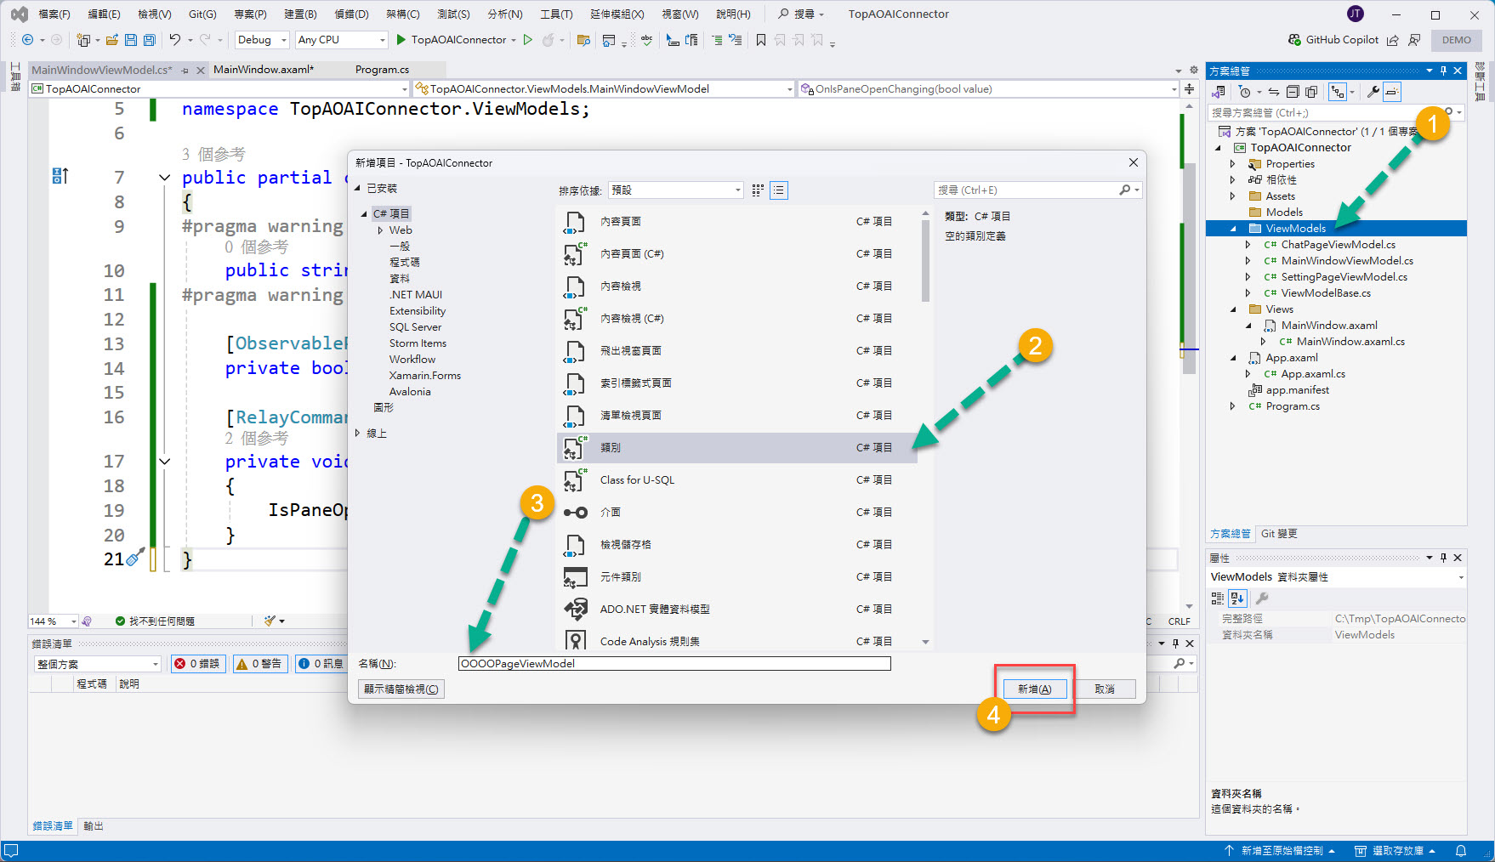Image resolution: width=1495 pixels, height=862 pixels.
Task: Toggle auto-hide pin on 方案總管 panel
Action: pyautogui.click(x=1443, y=71)
